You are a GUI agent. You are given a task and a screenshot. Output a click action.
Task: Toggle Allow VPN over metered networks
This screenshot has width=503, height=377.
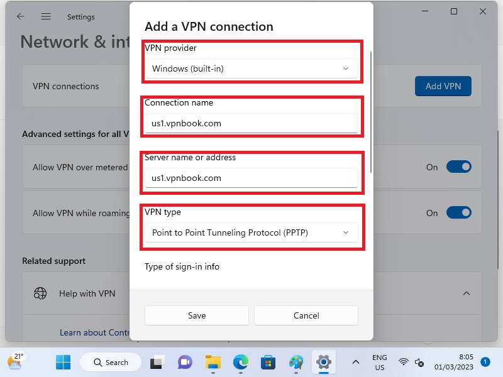click(x=458, y=167)
